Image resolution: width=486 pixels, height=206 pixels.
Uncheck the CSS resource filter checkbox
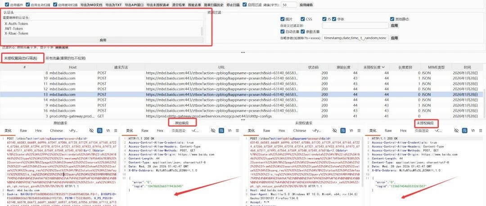tap(303, 19)
